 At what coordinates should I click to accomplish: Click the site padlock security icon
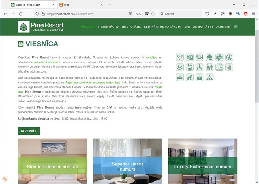click(x=43, y=14)
